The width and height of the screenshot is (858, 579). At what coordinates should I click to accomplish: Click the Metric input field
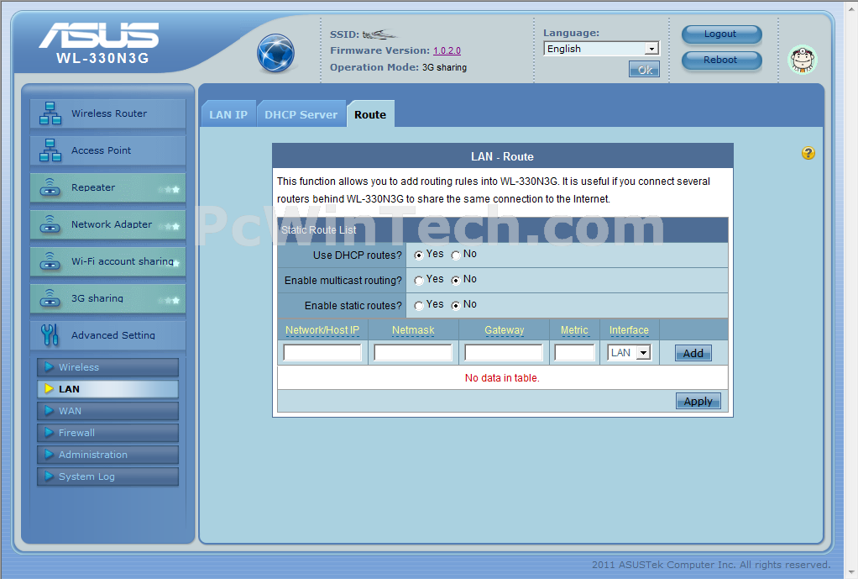[x=574, y=352]
